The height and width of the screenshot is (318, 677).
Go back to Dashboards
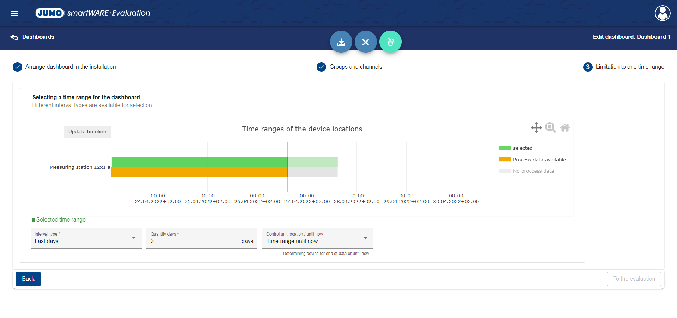click(32, 37)
